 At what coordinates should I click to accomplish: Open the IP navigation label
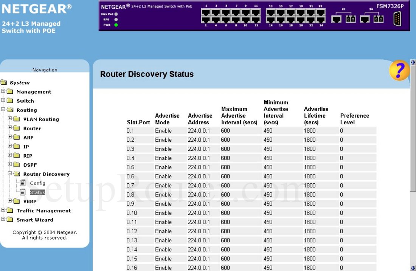(26, 147)
